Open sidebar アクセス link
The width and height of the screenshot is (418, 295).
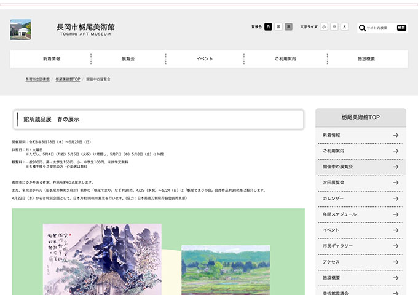click(x=361, y=262)
